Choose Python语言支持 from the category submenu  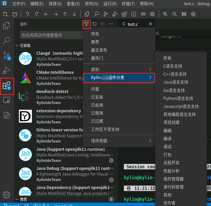point(178,98)
